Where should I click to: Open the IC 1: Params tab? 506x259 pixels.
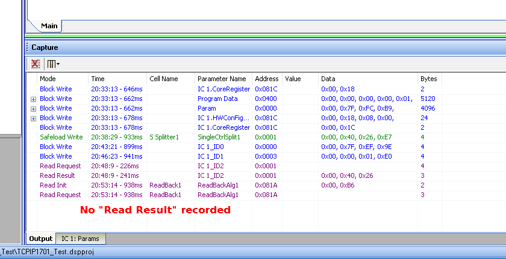click(x=80, y=239)
